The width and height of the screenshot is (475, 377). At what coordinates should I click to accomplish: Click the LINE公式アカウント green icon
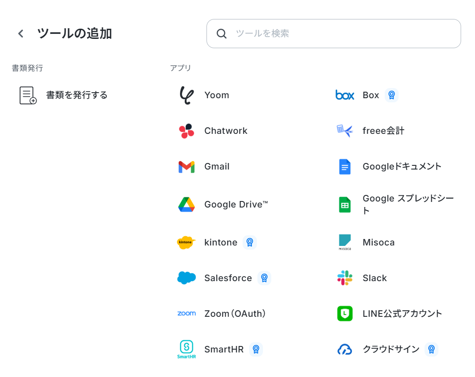(345, 314)
